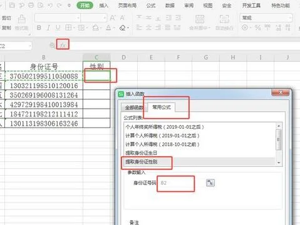
Task: Click the zoom icon beside fx
Action: pos(52,45)
